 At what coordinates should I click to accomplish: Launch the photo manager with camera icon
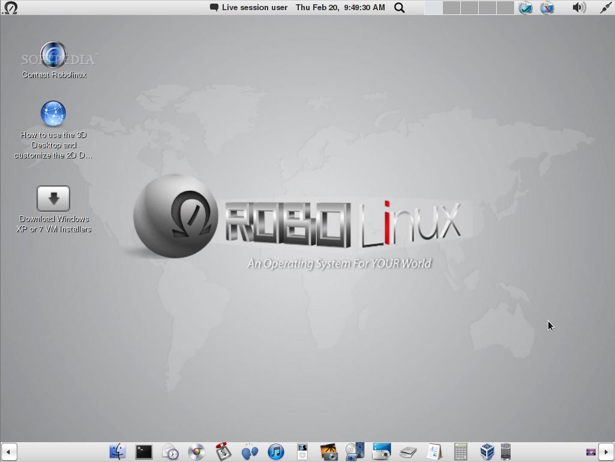[x=329, y=452]
